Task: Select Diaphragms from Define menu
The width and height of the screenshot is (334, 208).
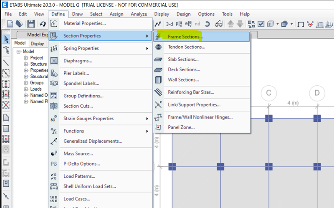Action: (100, 61)
